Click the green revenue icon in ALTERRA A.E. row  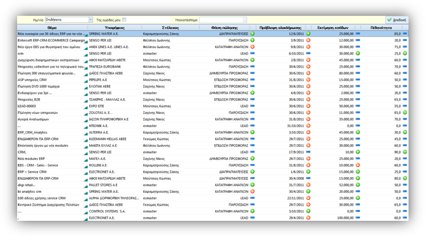[358, 132]
